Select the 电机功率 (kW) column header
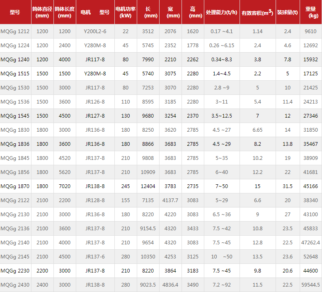Image resolution: width=322 pixels, height=292 pixels. pos(126,12)
